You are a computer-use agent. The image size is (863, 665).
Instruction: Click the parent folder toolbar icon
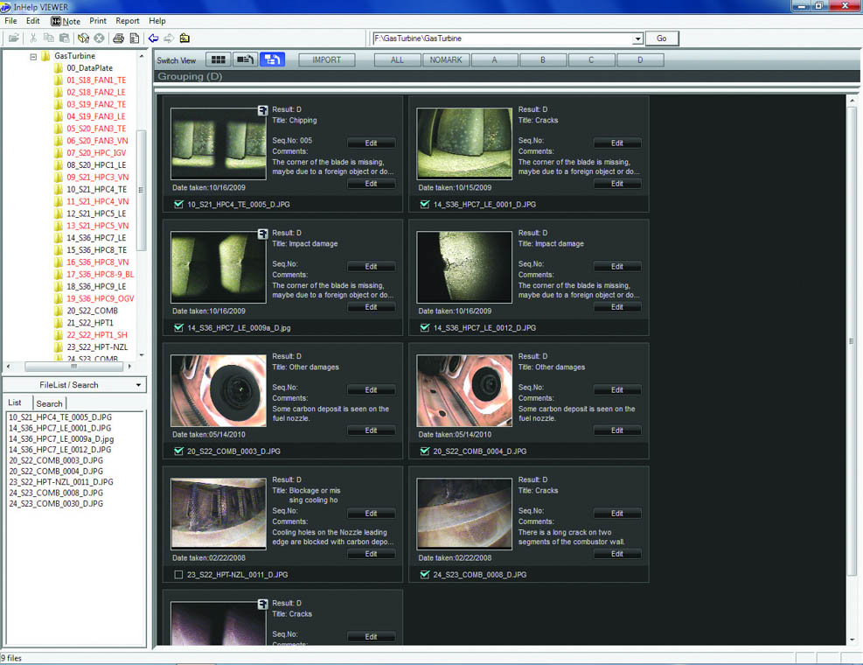(185, 38)
